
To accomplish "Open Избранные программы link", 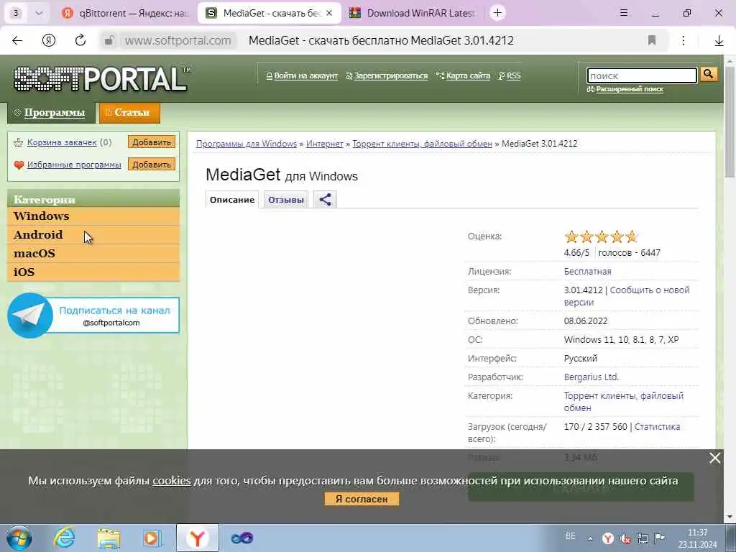I will pos(74,165).
